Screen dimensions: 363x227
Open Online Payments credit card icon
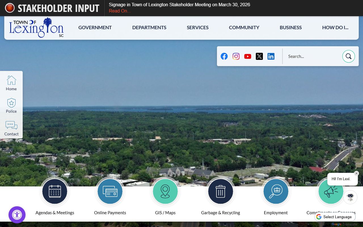(110, 191)
